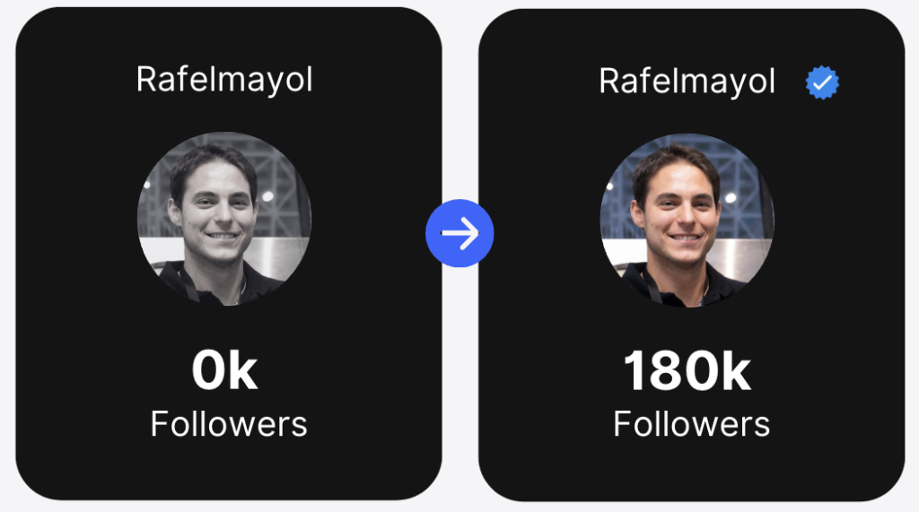The height and width of the screenshot is (512, 919).
Task: Click the letter k in the 180k count
Action: click(x=736, y=370)
